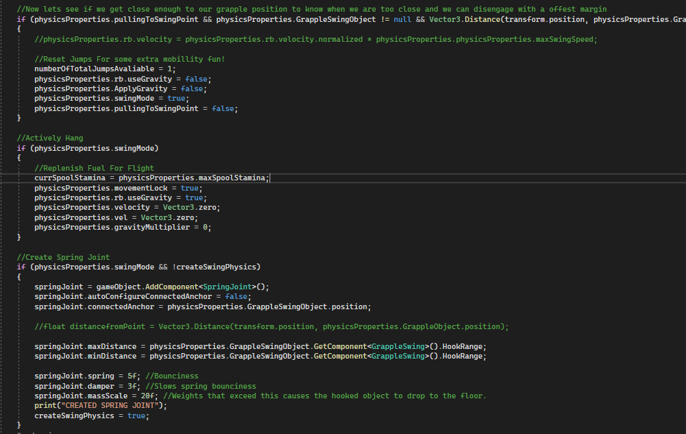Click 'springJoint.autoConfigureConnectedAnchor = false;' line
686x434 pixels.
click(143, 297)
